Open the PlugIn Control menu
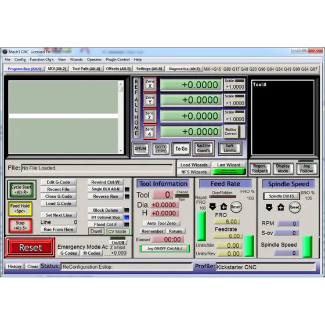 pyautogui.click(x=117, y=59)
